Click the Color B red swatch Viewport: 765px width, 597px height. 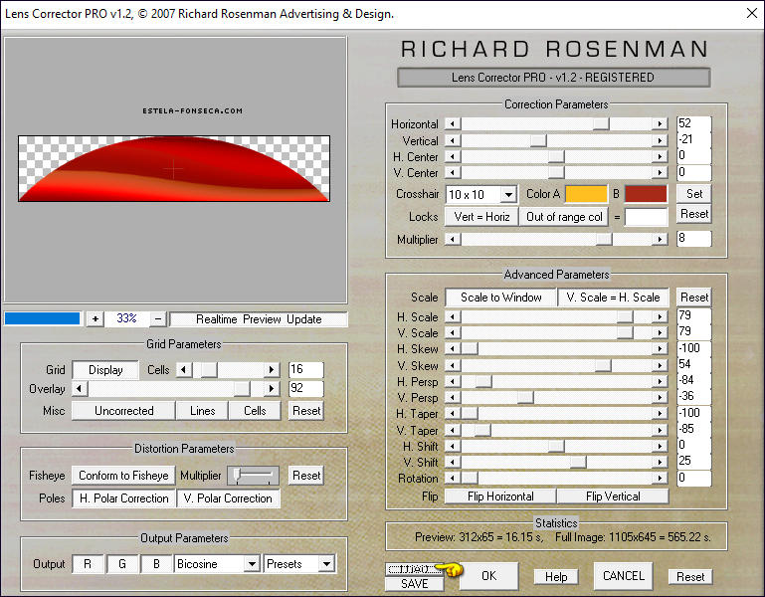click(x=646, y=194)
